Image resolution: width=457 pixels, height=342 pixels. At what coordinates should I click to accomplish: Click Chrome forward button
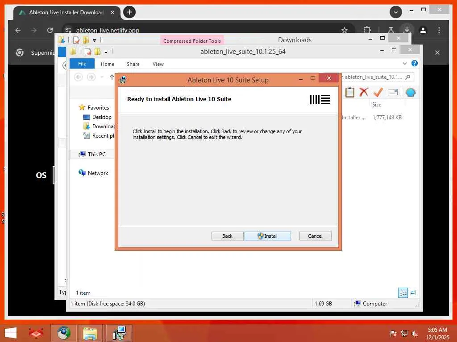34,30
